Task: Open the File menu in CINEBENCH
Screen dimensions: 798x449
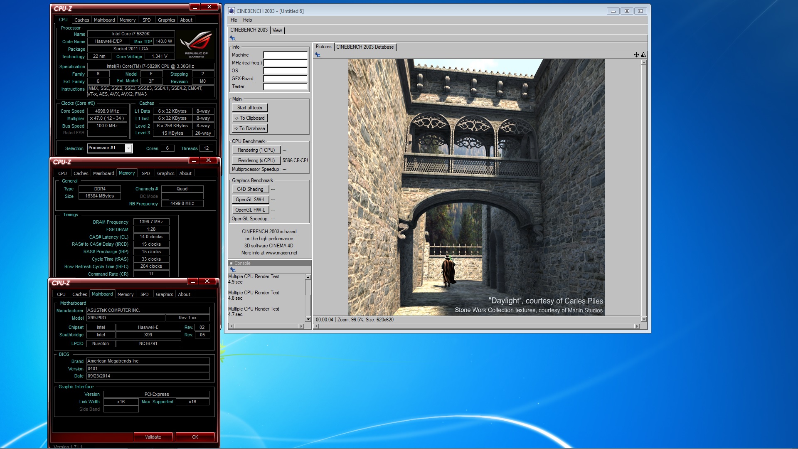Action: [234, 20]
